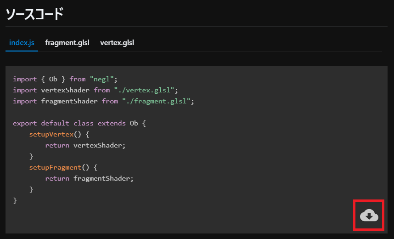Click the "return fragmentShader;" statement
Viewport: 394px width, 239px height.
tap(89, 178)
